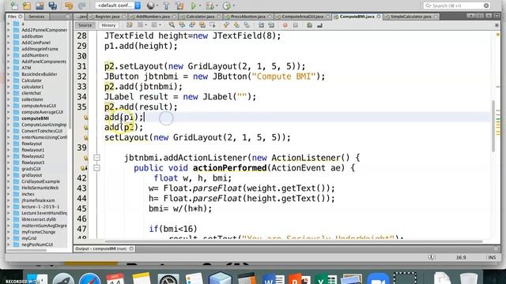Viewport: 506px width, 284px height.
Task: Click the Redo toolbar icon
Action: pyautogui.click(x=81, y=6)
